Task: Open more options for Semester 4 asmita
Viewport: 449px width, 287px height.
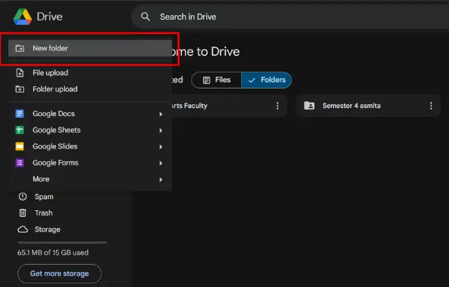Action: (x=430, y=106)
